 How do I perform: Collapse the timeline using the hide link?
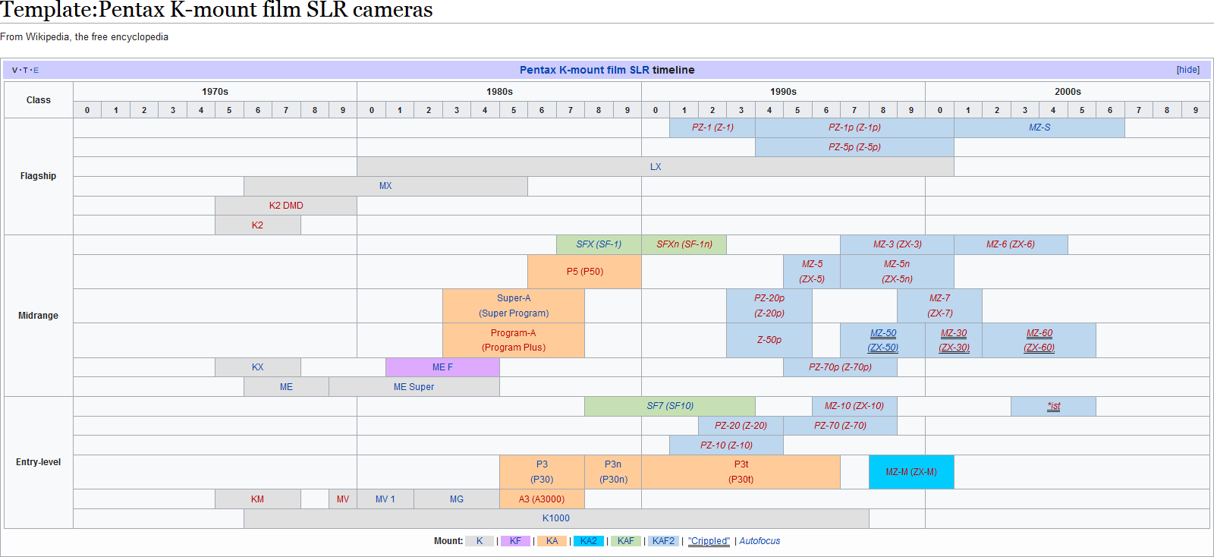click(1188, 70)
